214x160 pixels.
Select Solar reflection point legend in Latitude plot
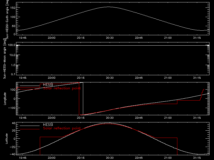[x=62, y=128]
